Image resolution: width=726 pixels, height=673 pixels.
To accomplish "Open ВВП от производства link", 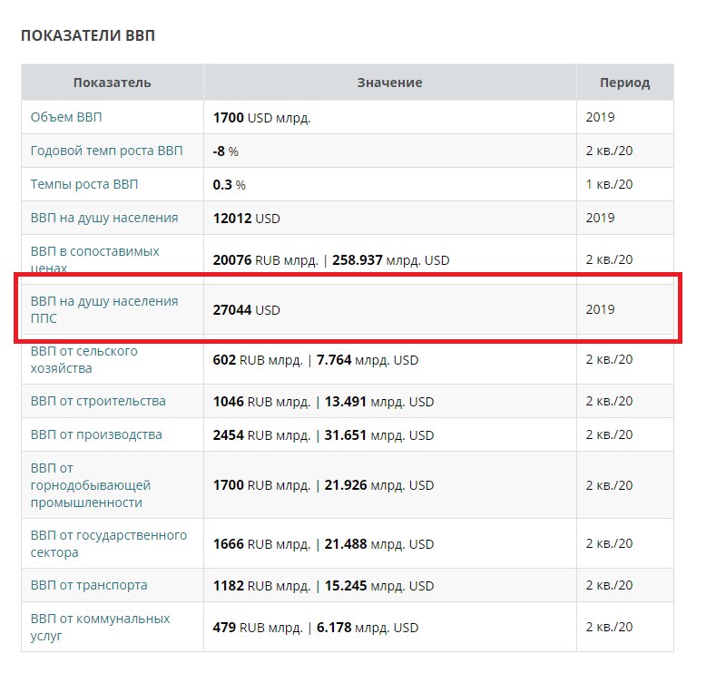I will 96,434.
